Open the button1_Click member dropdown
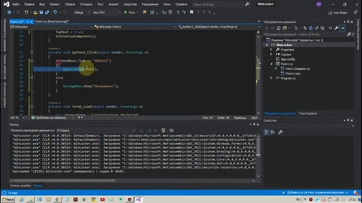Viewport: 362px width, 203px height. click(219, 27)
